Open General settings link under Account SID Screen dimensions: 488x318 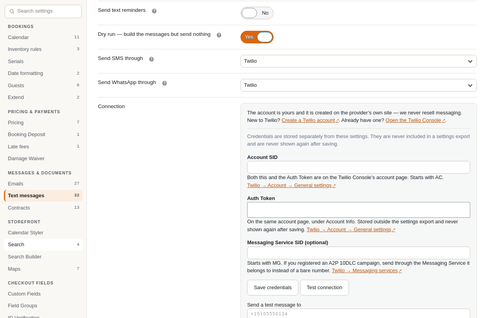291,185
